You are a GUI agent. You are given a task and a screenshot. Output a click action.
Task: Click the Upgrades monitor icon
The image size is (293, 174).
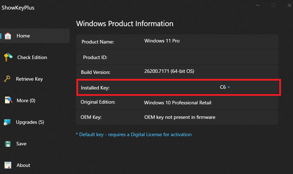[x=7, y=122]
